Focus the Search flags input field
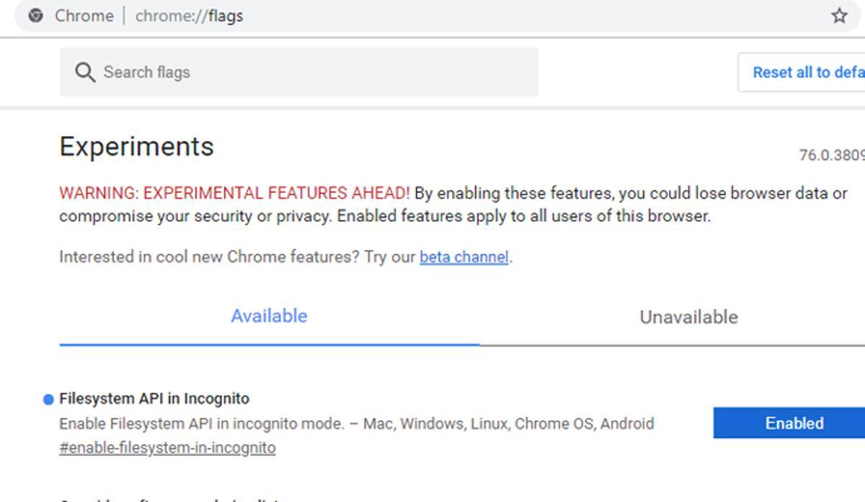The width and height of the screenshot is (865, 502). pyautogui.click(x=298, y=72)
